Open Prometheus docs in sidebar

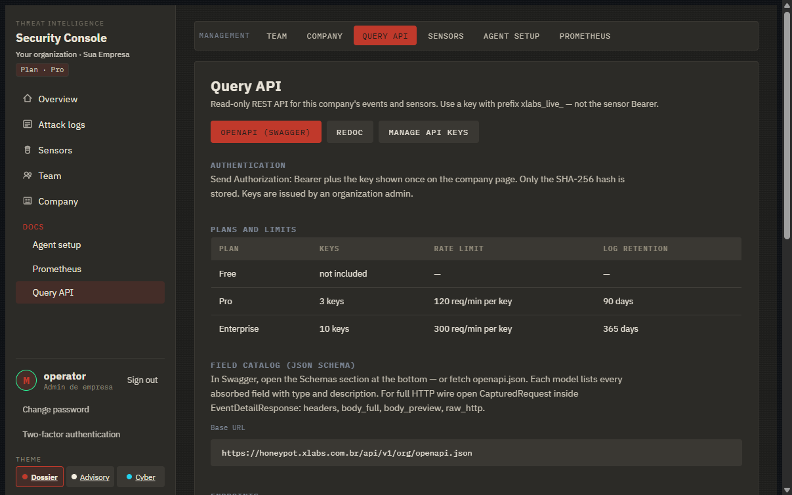pyautogui.click(x=90, y=269)
